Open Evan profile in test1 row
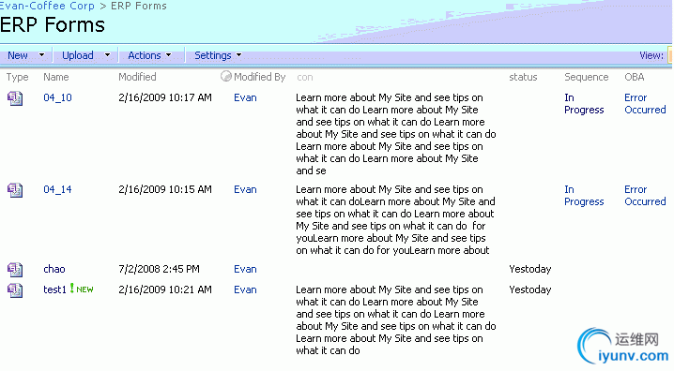 click(x=245, y=289)
